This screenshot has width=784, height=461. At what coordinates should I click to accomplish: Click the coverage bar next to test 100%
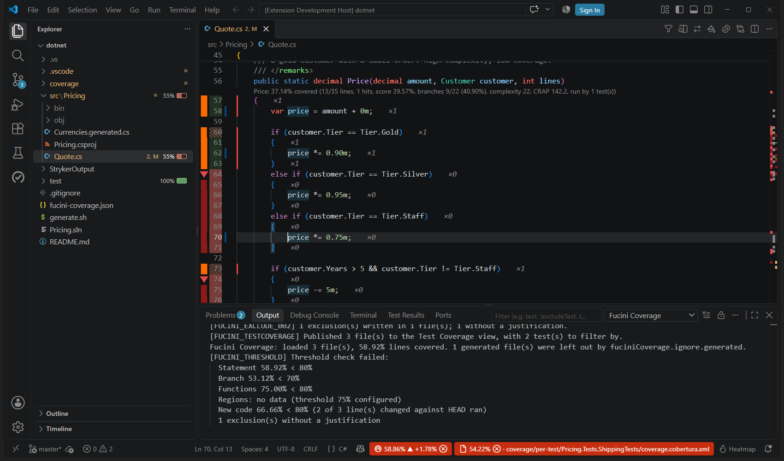click(182, 181)
